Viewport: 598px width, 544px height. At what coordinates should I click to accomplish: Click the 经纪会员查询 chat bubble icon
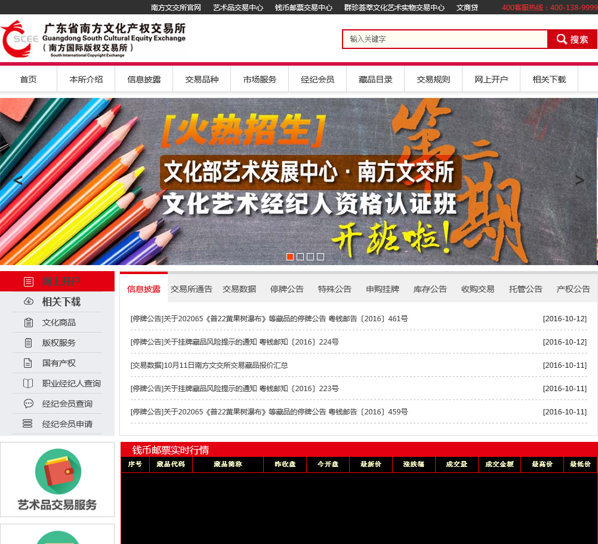(29, 403)
